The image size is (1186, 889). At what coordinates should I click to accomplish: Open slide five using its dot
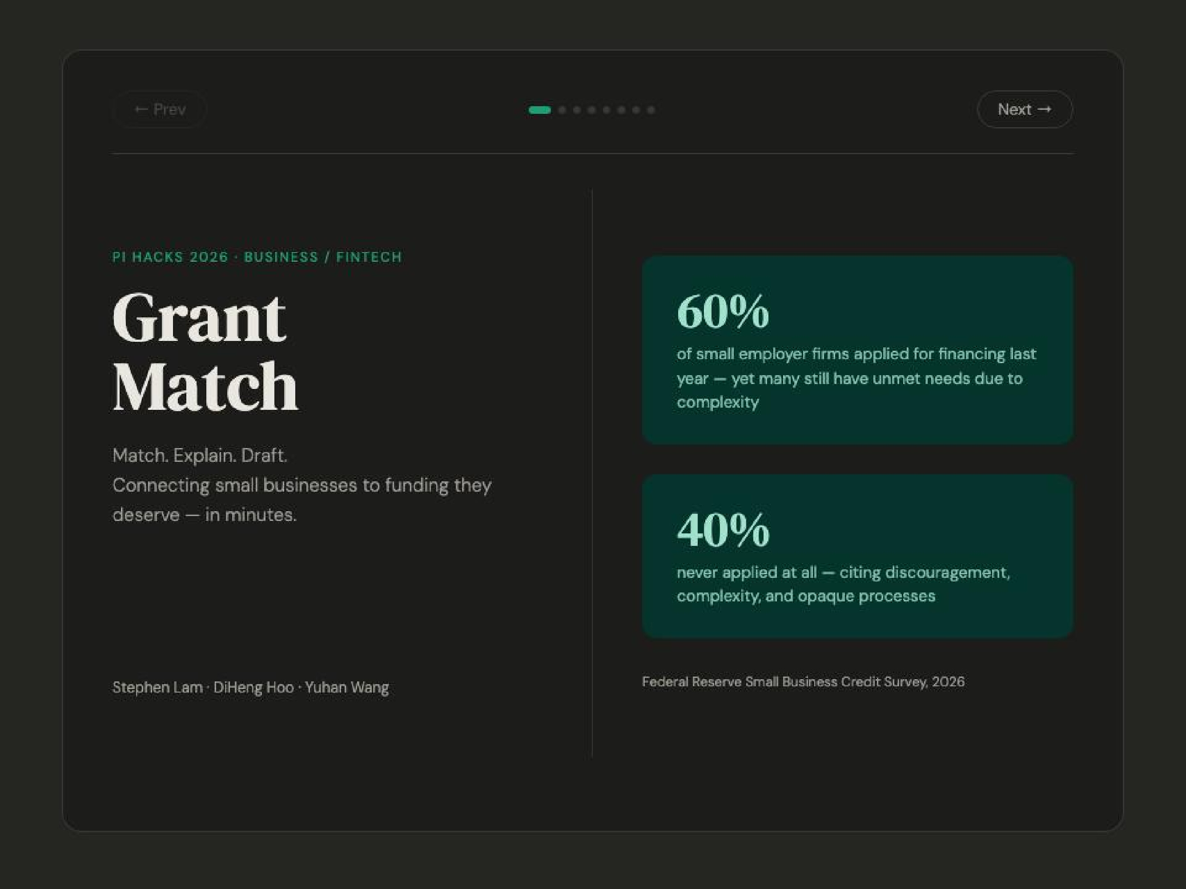(x=607, y=110)
